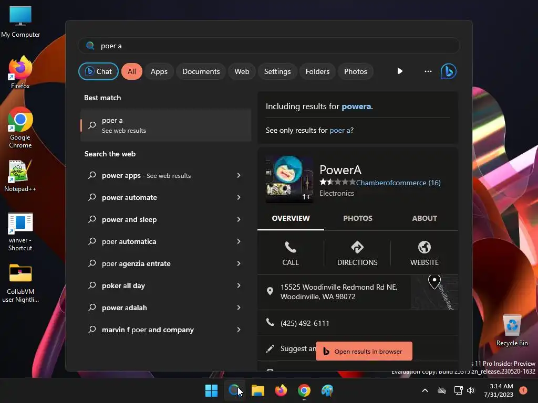Expand the 'poer agenzia entrate' suggestion arrow
Viewport: 538px width, 403px height.
(x=239, y=263)
